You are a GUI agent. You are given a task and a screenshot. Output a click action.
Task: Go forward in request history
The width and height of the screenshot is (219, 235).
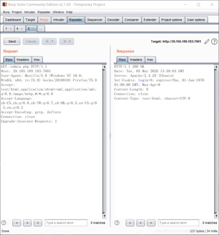click(x=65, y=41)
